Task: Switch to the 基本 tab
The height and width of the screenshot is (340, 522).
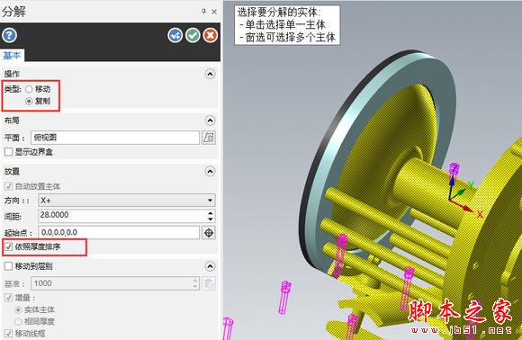Action: 12,55
